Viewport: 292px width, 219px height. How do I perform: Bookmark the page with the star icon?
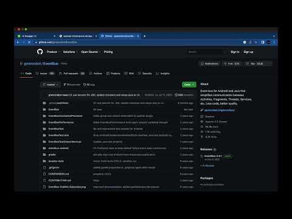[256, 42]
